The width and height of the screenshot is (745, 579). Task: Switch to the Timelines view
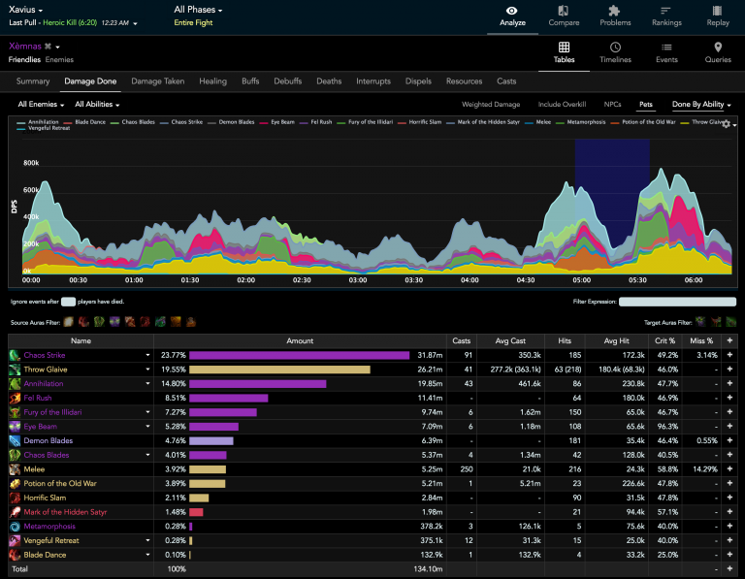point(616,52)
